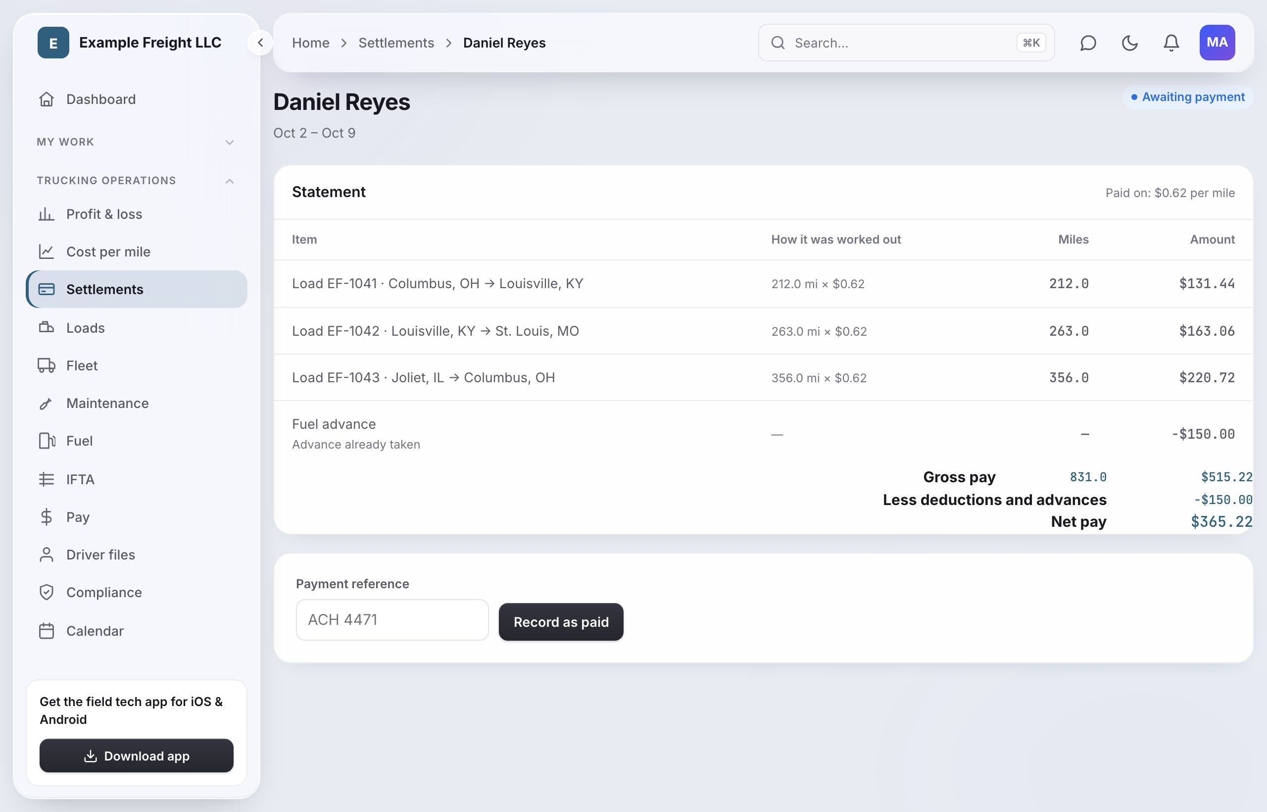1267x812 pixels.
Task: Click the Example Freight LLC logo
Action: tap(53, 43)
